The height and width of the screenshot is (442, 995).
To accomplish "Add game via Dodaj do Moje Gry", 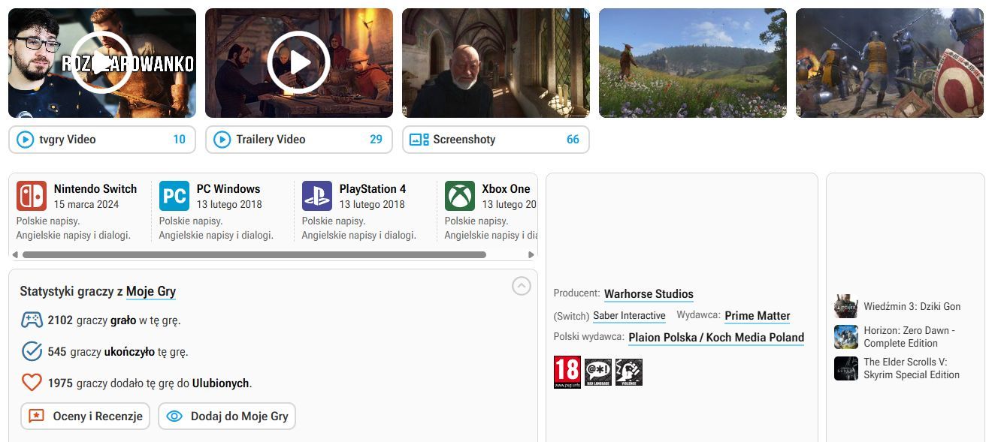I will coord(227,416).
